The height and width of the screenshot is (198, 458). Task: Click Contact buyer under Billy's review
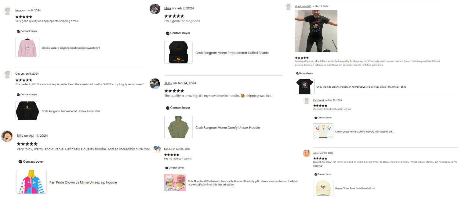(31, 162)
